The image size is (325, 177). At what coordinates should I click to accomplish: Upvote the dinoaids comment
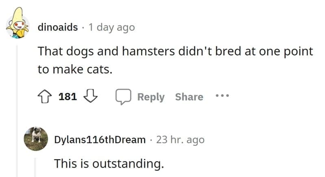[x=44, y=97]
